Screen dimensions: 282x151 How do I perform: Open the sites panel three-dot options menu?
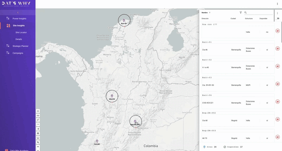pyautogui.click(x=277, y=13)
